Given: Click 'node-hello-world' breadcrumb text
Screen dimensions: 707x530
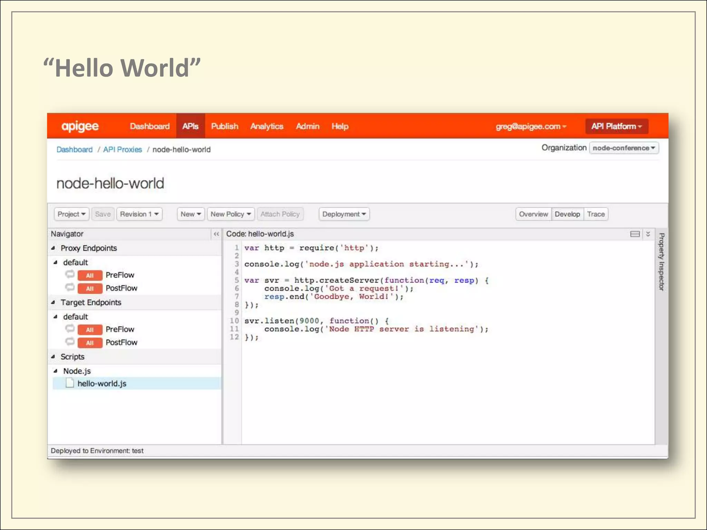Looking at the screenshot, I should coord(182,149).
